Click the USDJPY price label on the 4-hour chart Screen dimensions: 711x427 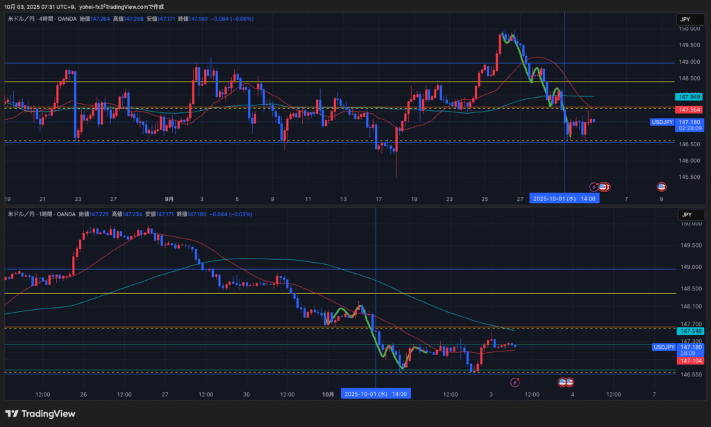point(663,122)
